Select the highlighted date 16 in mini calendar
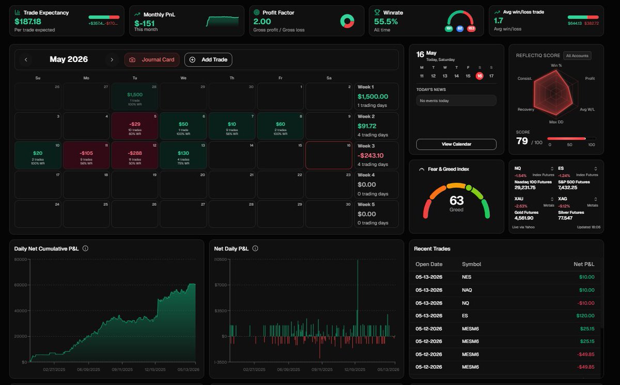 [479, 76]
